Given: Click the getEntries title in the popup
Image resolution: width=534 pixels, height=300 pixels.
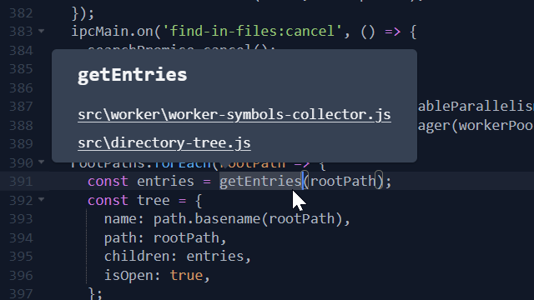Looking at the screenshot, I should click(133, 75).
